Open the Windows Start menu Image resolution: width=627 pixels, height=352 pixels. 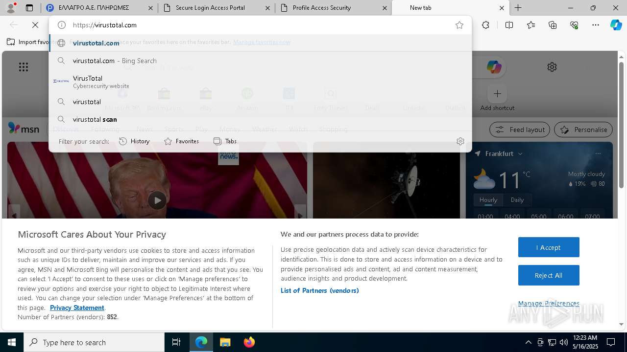click(12, 342)
